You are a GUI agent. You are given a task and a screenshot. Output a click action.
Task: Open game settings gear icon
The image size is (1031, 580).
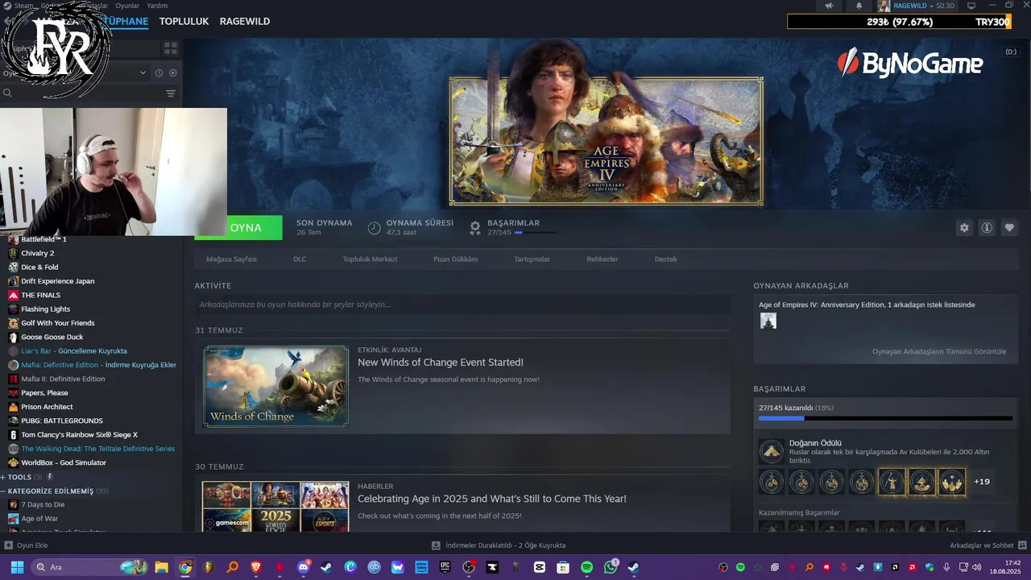(964, 228)
